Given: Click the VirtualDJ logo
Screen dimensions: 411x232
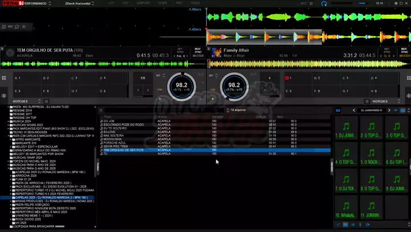Looking at the screenshot, I should pyautogui.click(x=13, y=3).
